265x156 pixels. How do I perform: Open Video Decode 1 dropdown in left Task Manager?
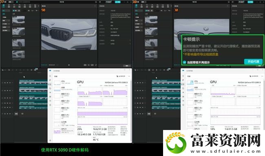pos(84,96)
